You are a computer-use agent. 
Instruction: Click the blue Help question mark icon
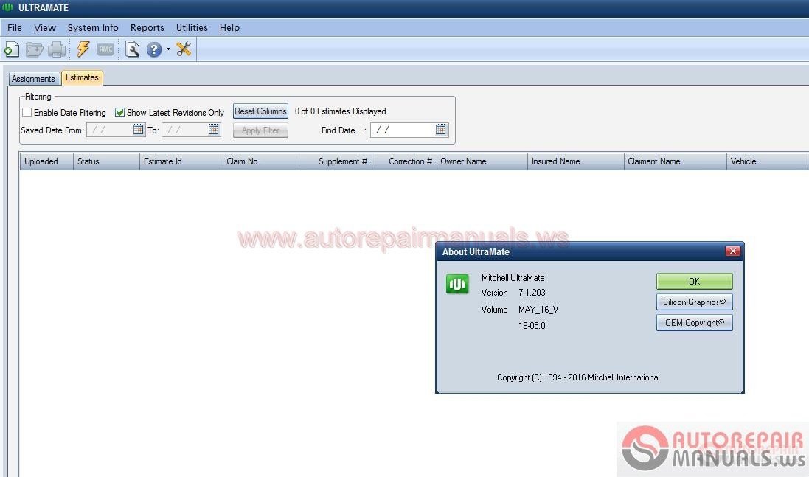(153, 49)
